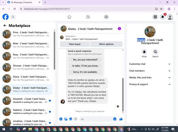Open Diana conversation in list

(x=27, y=78)
